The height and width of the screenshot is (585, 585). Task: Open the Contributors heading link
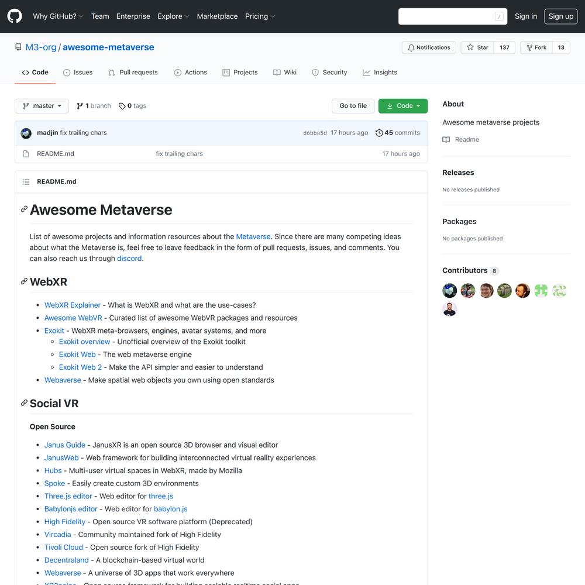pos(471,270)
